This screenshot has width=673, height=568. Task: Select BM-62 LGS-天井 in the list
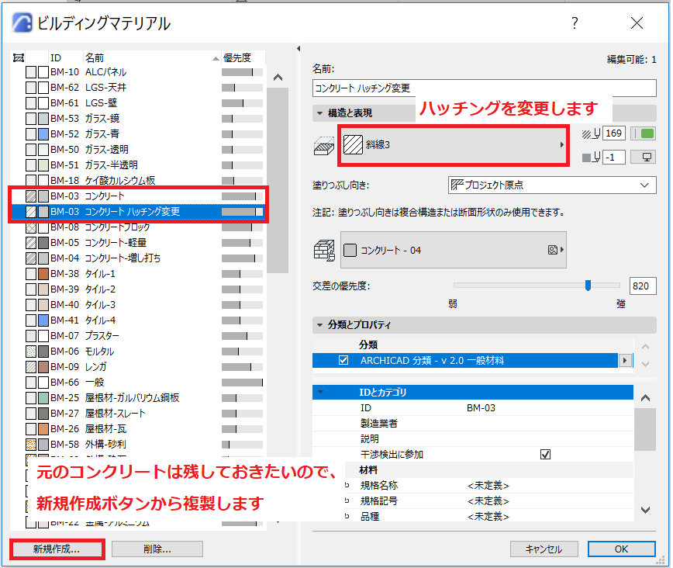click(x=137, y=88)
